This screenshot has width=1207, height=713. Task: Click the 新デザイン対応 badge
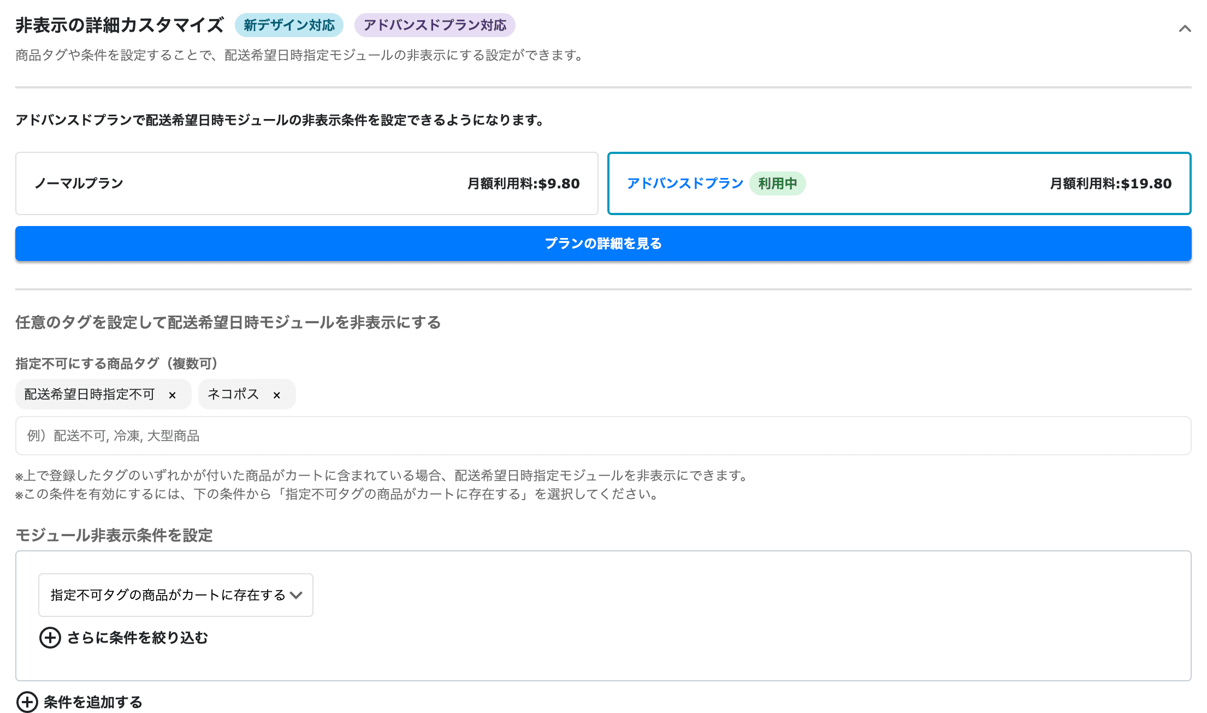[289, 25]
